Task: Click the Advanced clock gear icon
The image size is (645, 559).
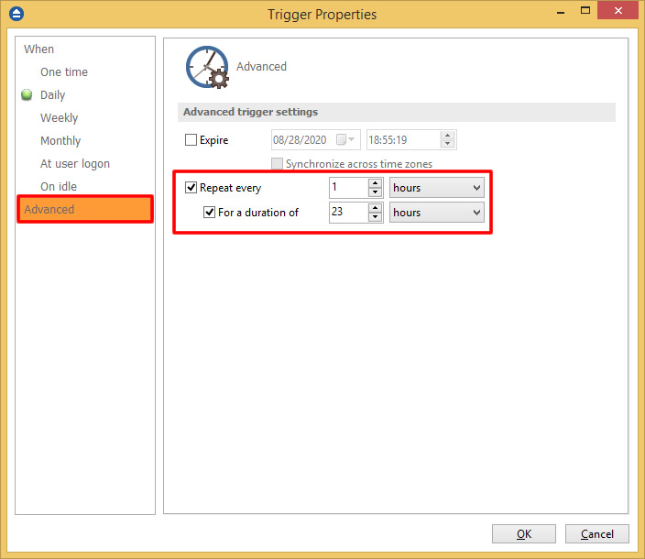Action: (206, 67)
